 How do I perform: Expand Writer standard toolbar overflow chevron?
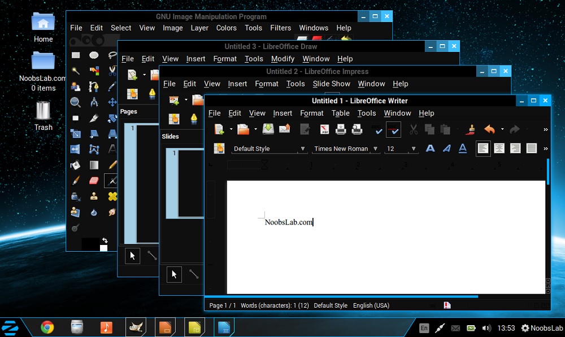tap(546, 130)
